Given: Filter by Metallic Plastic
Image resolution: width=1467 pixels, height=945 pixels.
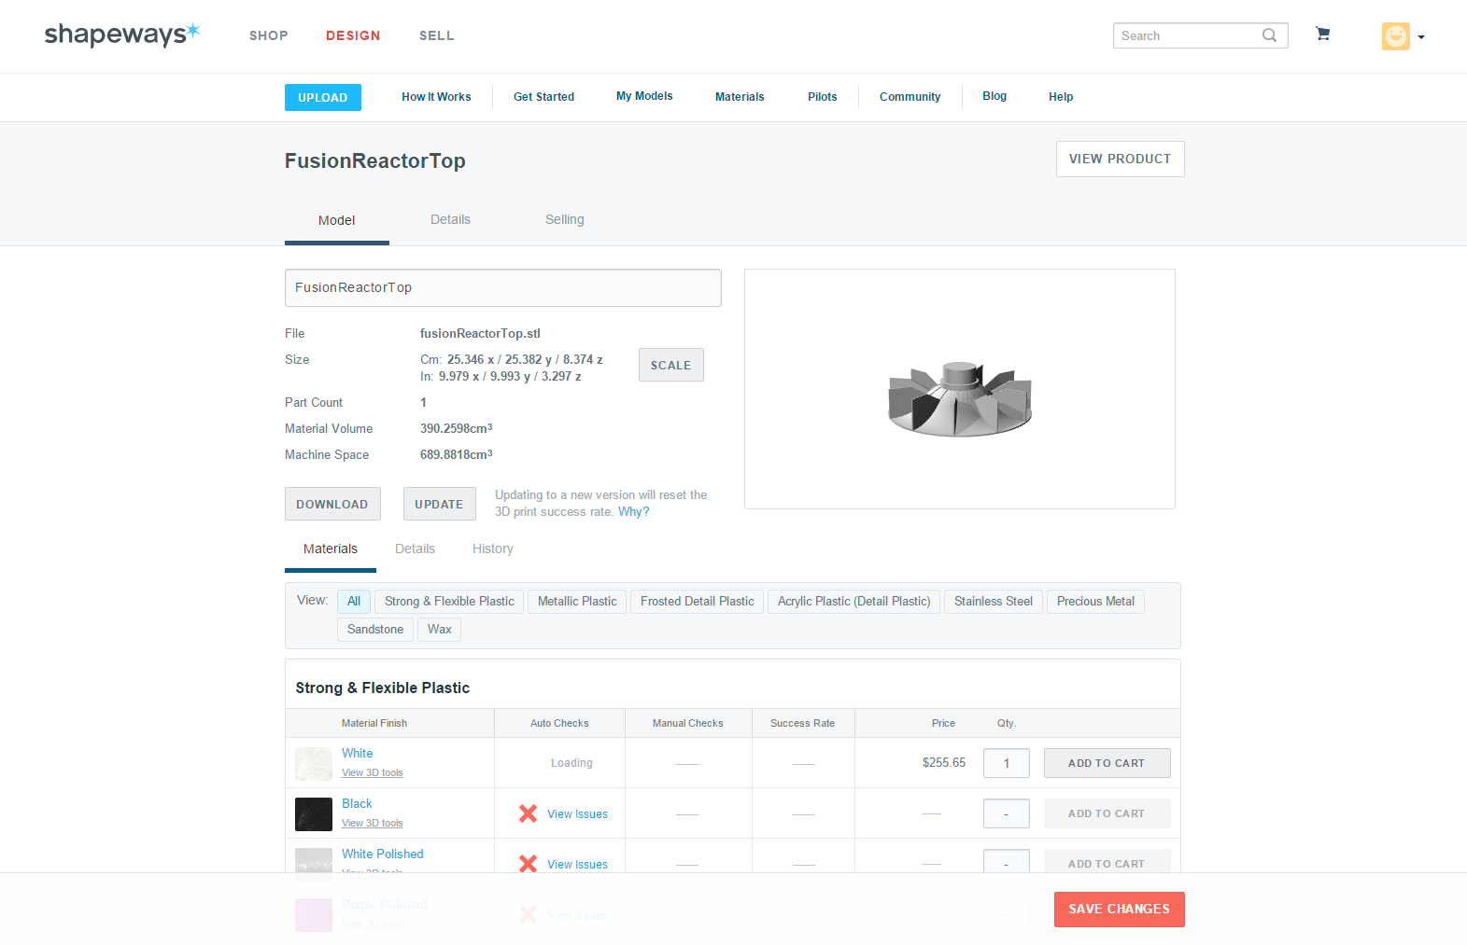Looking at the screenshot, I should click(577, 602).
